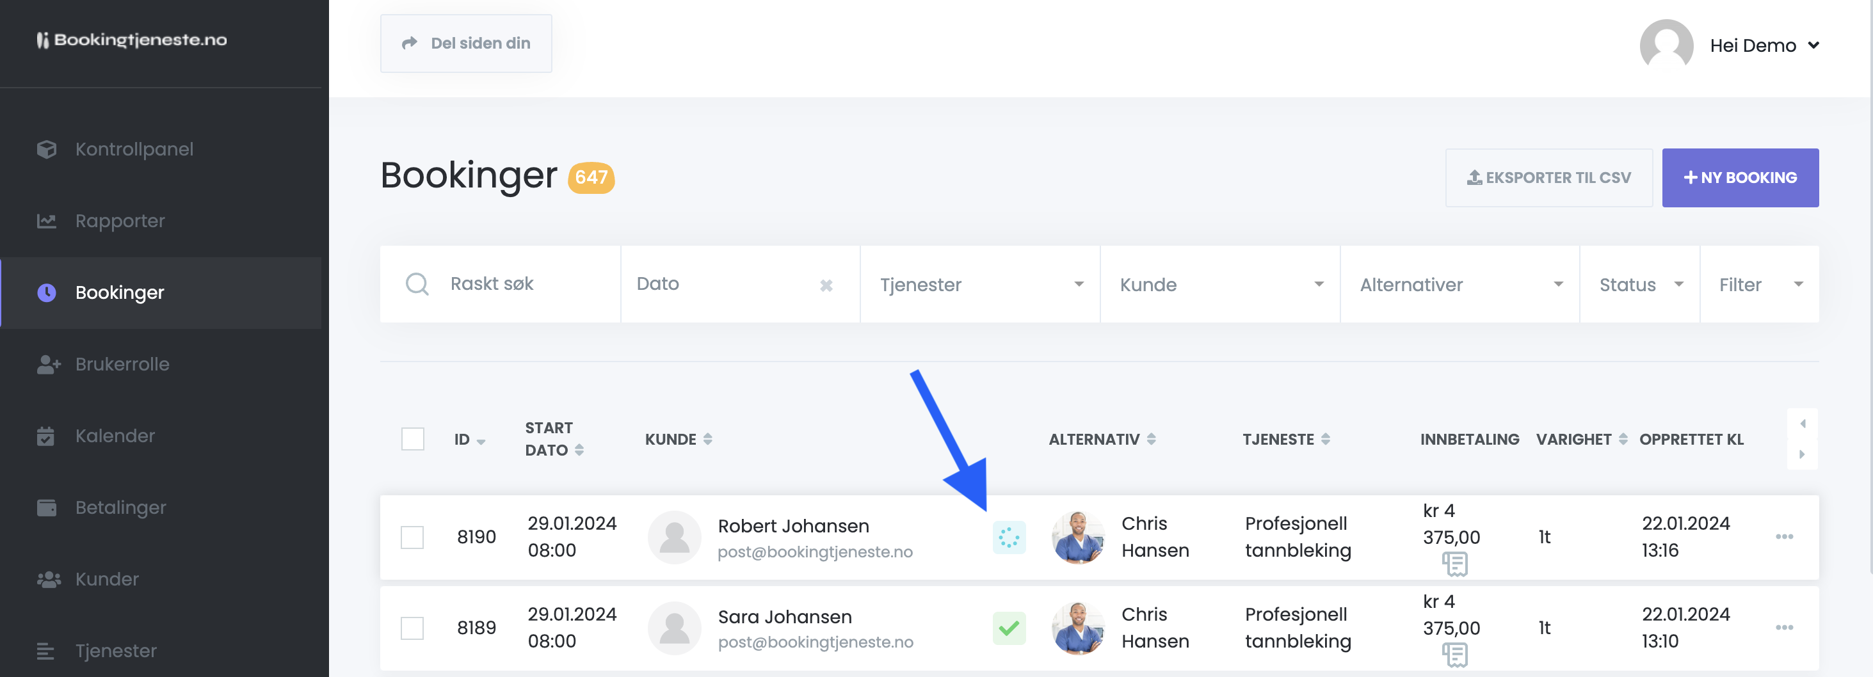Viewport: 1873px width, 677px height.
Task: Open the three-dot actions menu for booking 8190
Action: tap(1783, 537)
